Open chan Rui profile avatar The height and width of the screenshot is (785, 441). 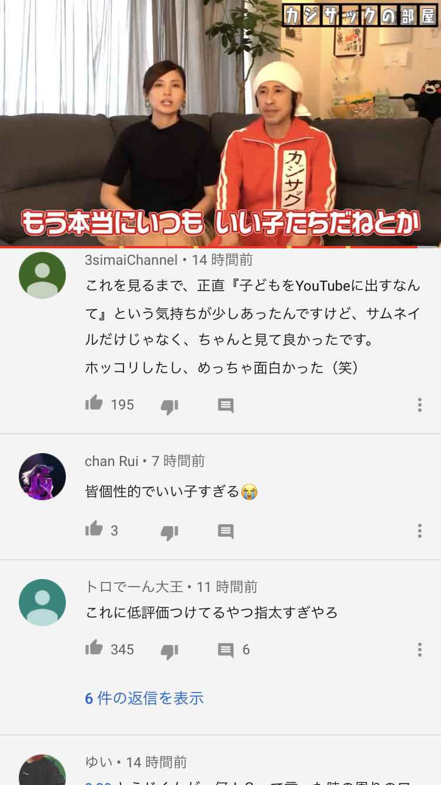42,477
